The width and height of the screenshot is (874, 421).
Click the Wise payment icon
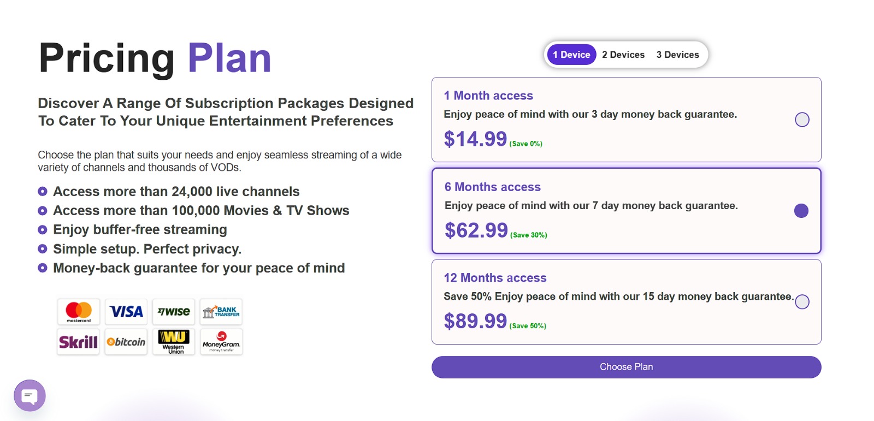174,312
